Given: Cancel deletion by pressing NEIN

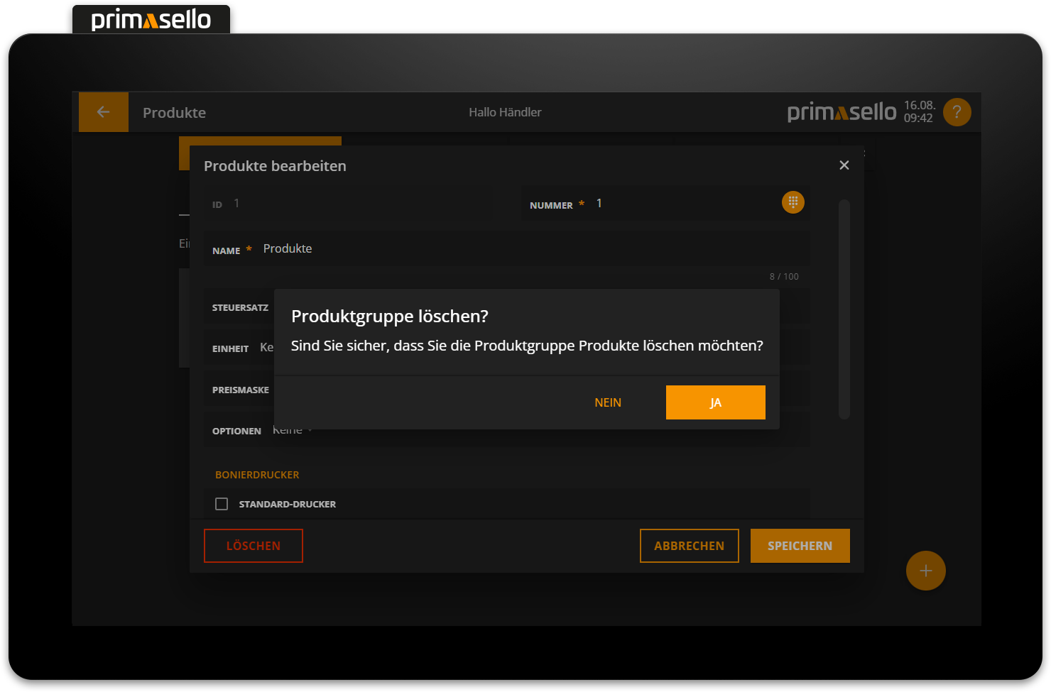Looking at the screenshot, I should (x=608, y=402).
